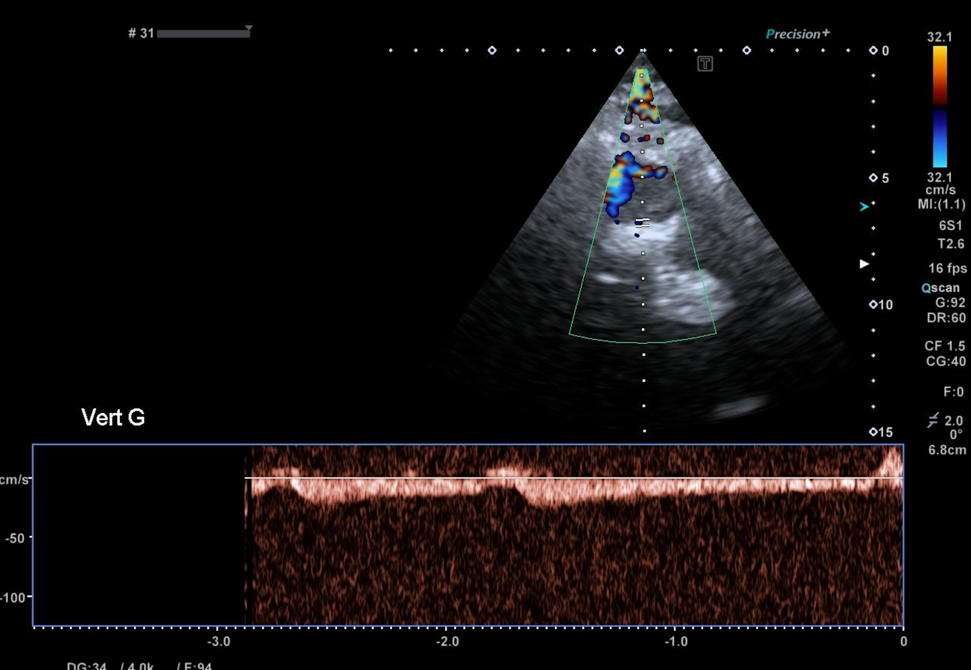Click the Doppler sample volume gate marker
The width and height of the screenshot is (971, 670).
tap(643, 222)
